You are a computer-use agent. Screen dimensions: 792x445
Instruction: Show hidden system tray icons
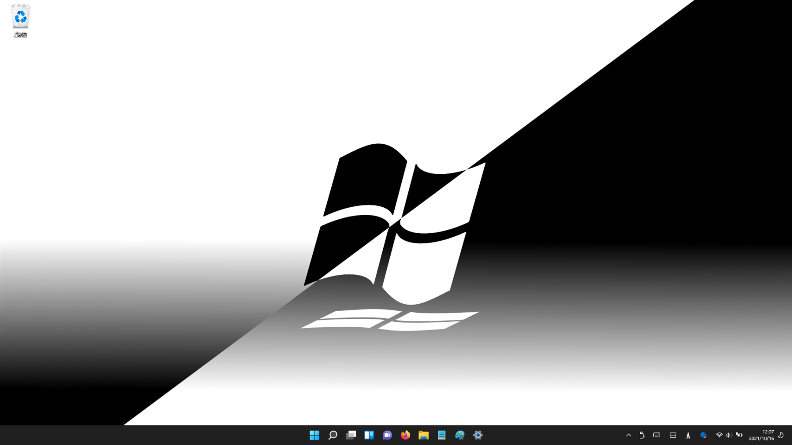pyautogui.click(x=629, y=435)
